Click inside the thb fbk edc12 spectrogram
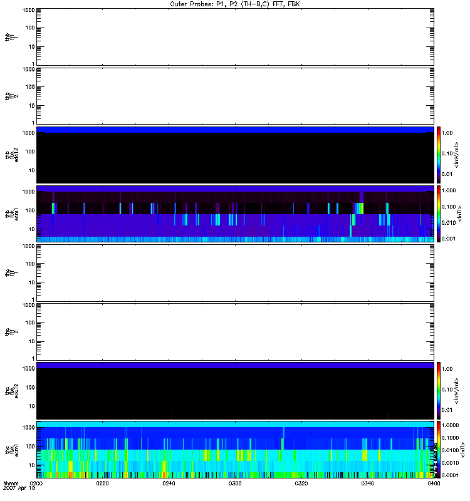 click(x=235, y=155)
